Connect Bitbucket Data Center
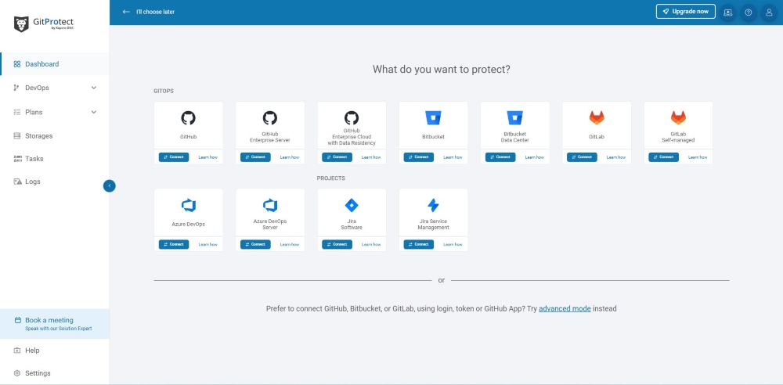Viewport: 783px width, 385px height. click(500, 157)
